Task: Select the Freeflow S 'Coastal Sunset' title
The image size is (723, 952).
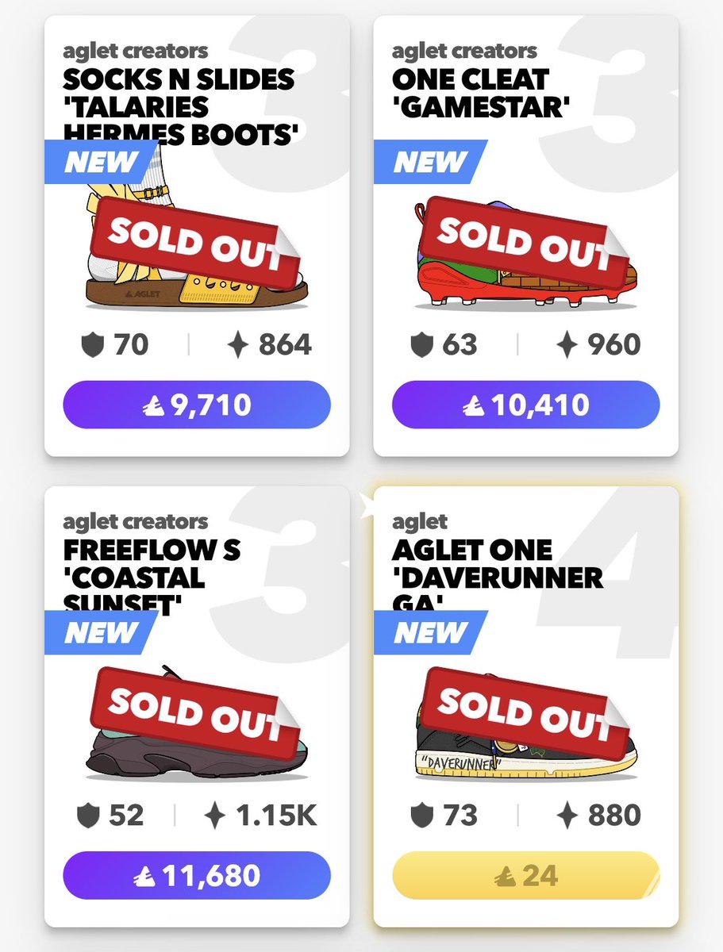Action: click(x=152, y=577)
